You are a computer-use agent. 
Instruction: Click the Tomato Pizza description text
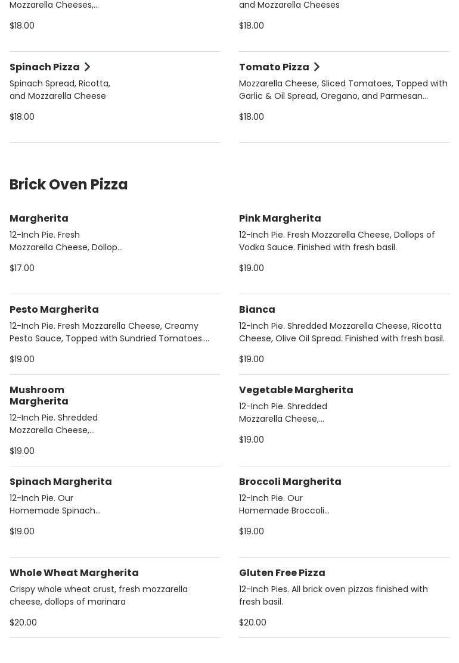point(343,90)
